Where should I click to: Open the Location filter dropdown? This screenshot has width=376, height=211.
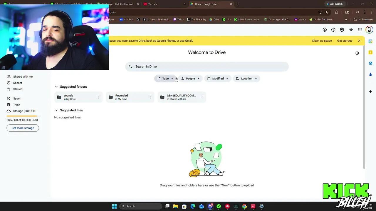[x=246, y=79]
